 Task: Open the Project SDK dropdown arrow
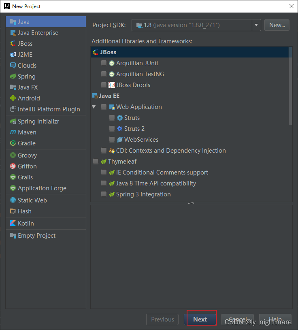click(x=256, y=25)
